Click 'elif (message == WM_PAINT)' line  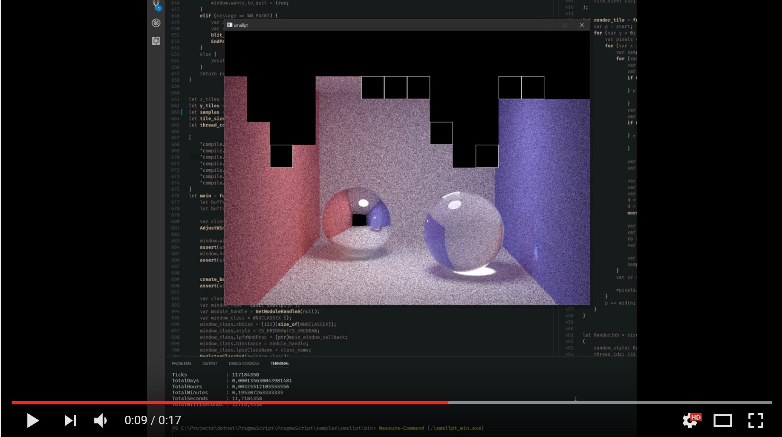[239, 15]
